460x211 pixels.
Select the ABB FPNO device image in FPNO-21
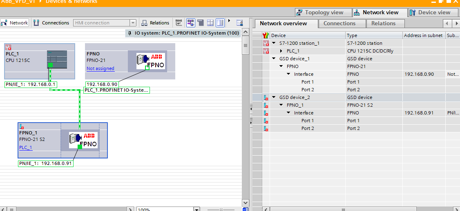click(150, 61)
